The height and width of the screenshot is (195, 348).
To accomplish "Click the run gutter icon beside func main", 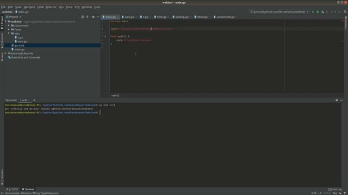I will click(105, 36).
